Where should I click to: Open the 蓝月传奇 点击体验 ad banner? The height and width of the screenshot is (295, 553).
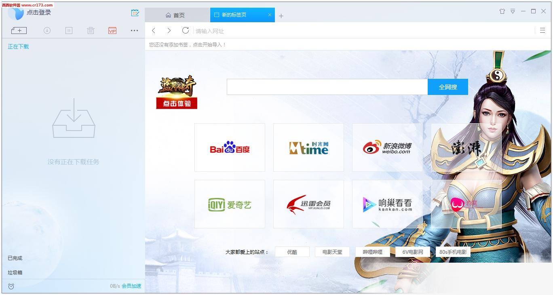pyautogui.click(x=177, y=92)
